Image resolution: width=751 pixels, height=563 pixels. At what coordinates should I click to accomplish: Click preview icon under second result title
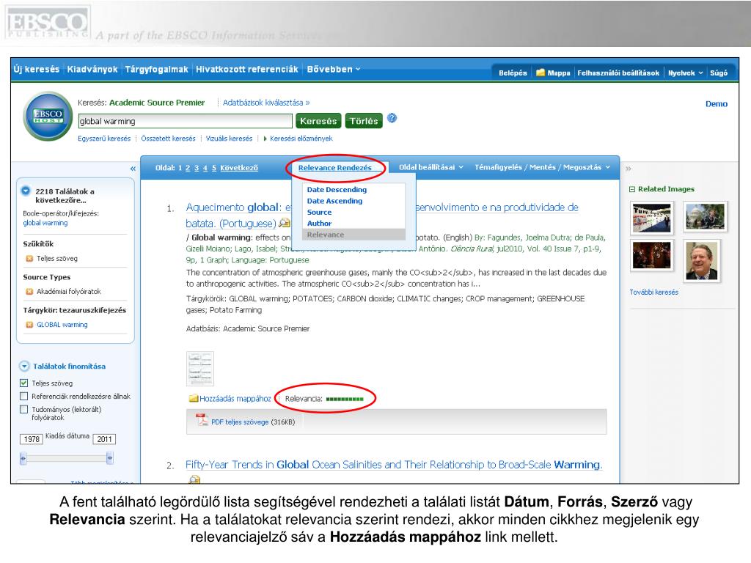coord(194,479)
